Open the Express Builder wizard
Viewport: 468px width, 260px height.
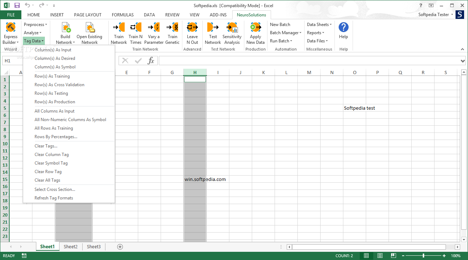(10, 33)
